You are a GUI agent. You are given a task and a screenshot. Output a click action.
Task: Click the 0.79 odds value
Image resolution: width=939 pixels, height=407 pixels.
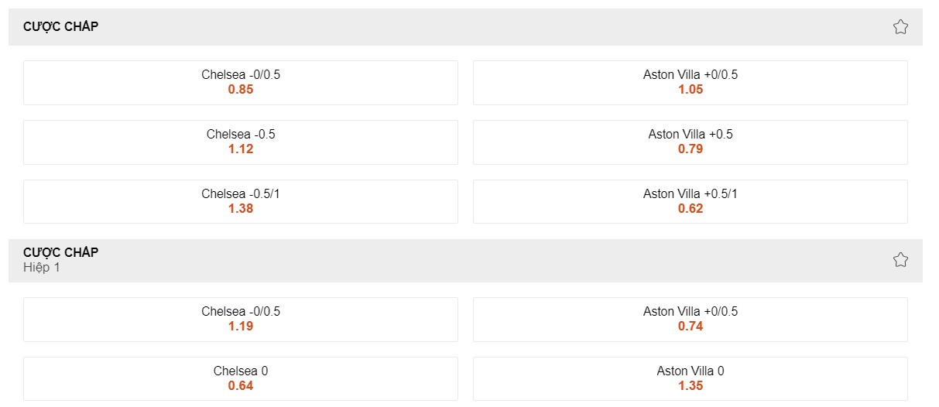tap(690, 149)
